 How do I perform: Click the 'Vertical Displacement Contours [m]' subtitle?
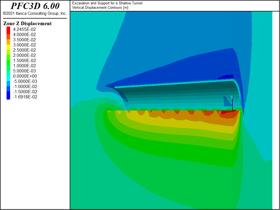point(100,7)
